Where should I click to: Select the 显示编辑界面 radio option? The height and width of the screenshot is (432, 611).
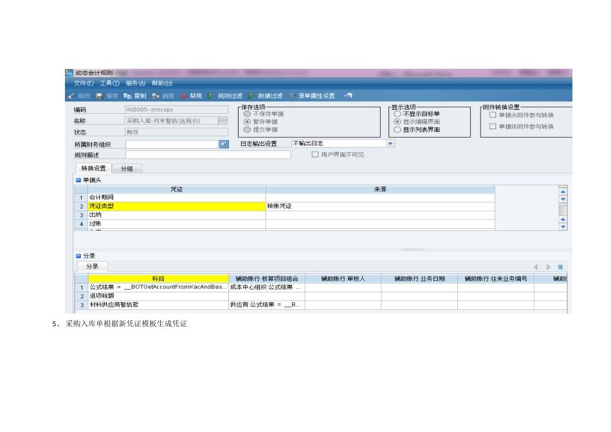point(397,122)
